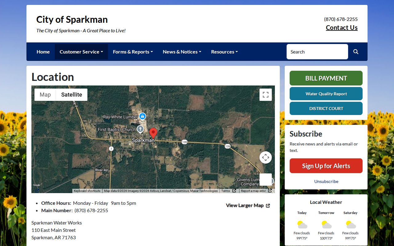Click Report a map error link
The width and height of the screenshot is (394, 246).
[x=253, y=191]
